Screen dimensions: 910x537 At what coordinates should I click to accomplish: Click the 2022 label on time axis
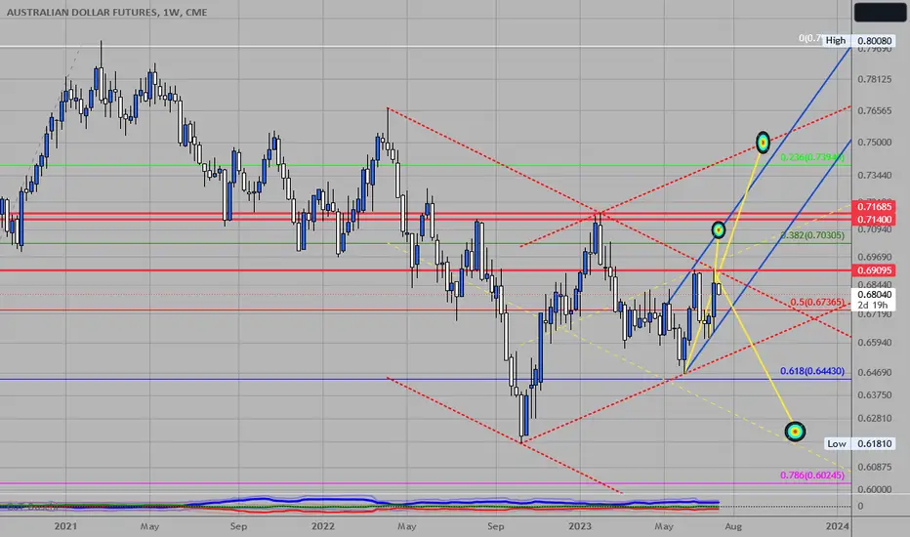pos(322,526)
